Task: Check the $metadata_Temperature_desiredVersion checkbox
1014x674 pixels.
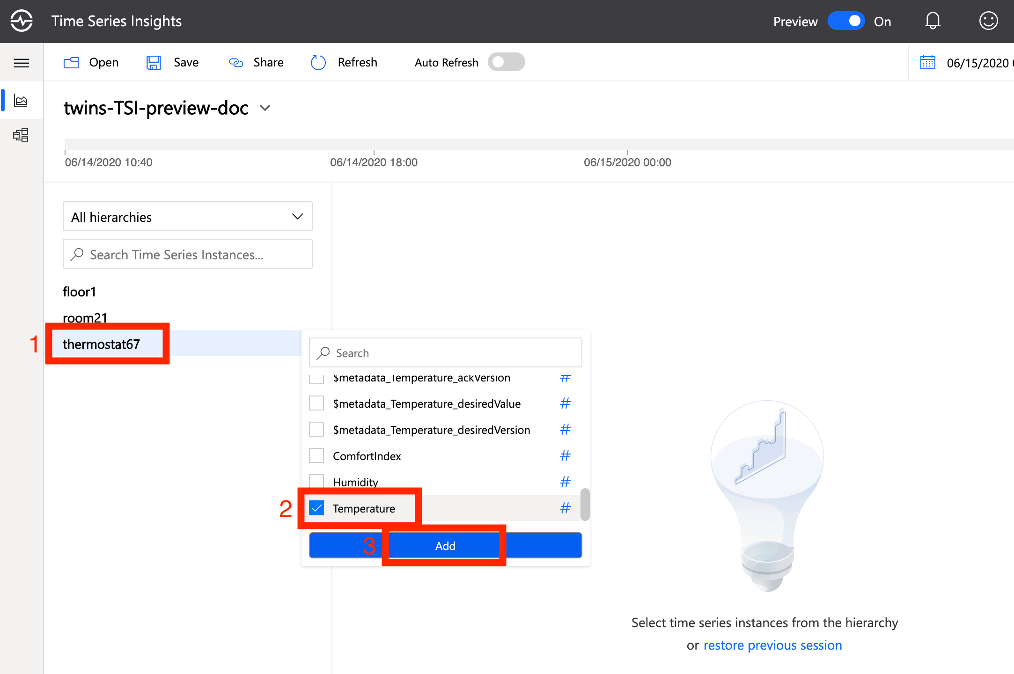Action: click(x=316, y=429)
